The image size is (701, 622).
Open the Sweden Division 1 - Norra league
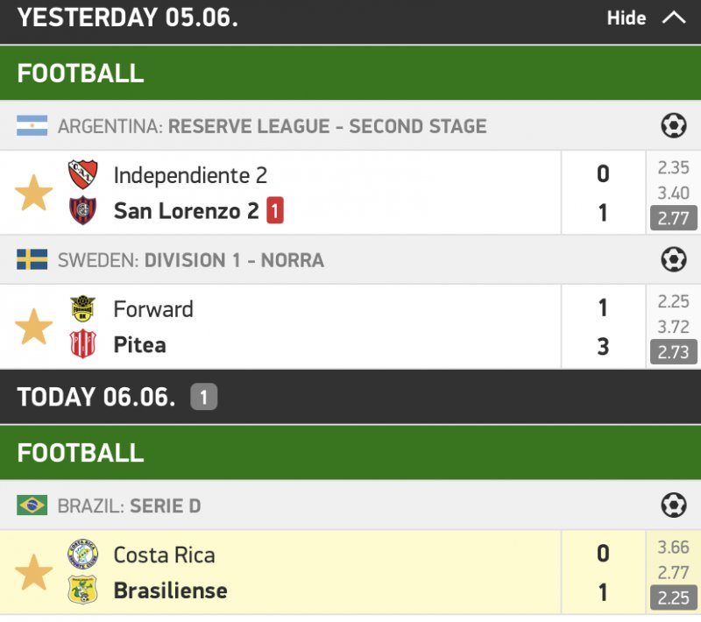coord(234,260)
